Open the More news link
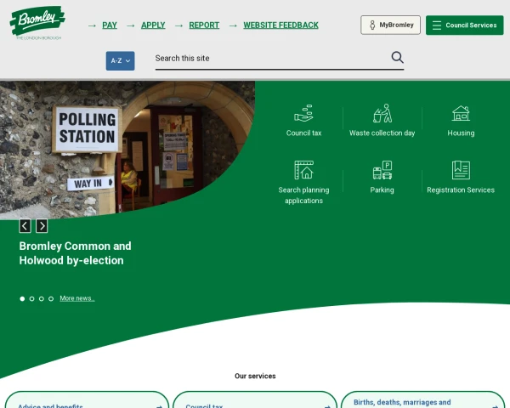Image resolution: width=510 pixels, height=408 pixels. (x=77, y=298)
